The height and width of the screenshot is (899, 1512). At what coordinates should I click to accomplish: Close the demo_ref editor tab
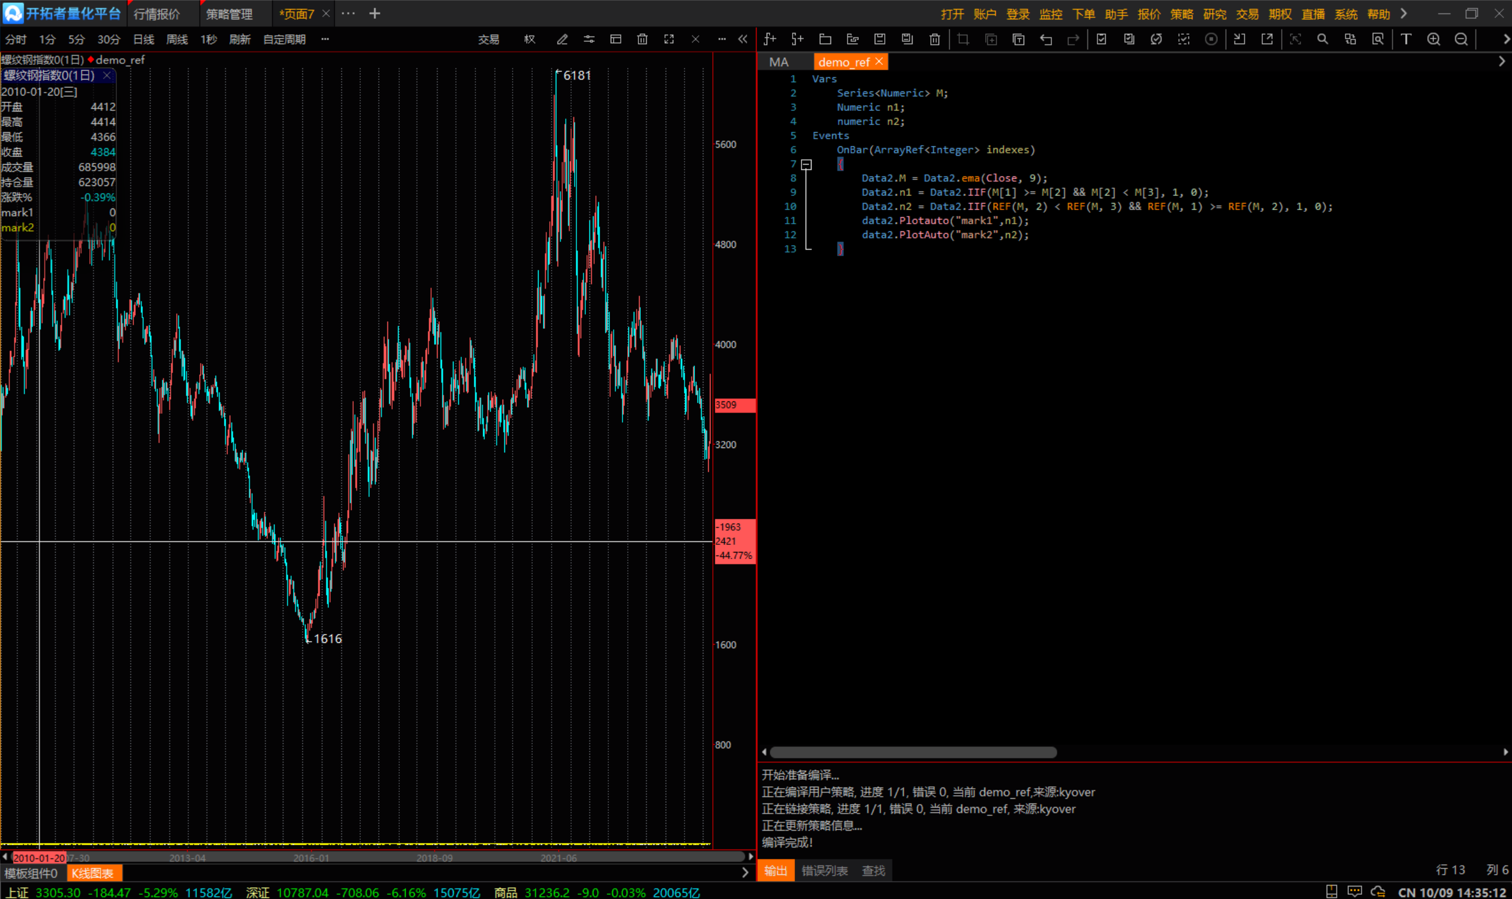[879, 61]
